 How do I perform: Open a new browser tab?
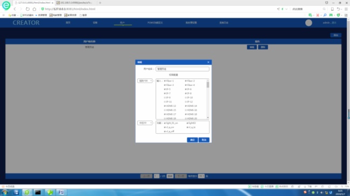[x=100, y=3]
